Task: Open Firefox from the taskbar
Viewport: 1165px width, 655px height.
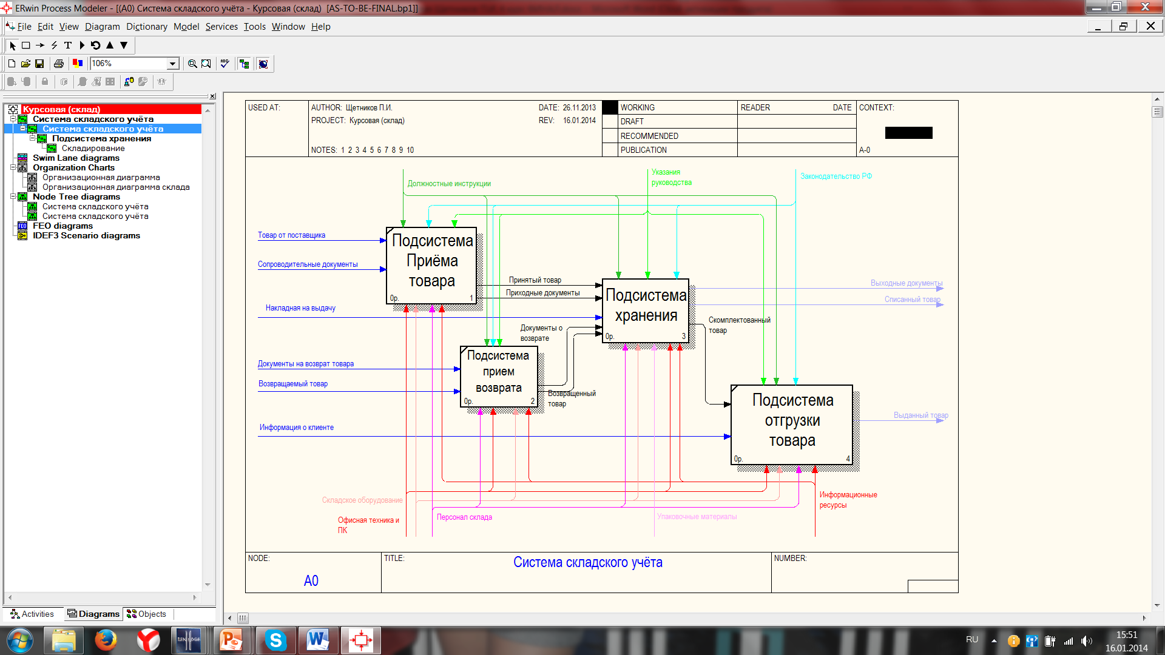Action: tap(106, 640)
